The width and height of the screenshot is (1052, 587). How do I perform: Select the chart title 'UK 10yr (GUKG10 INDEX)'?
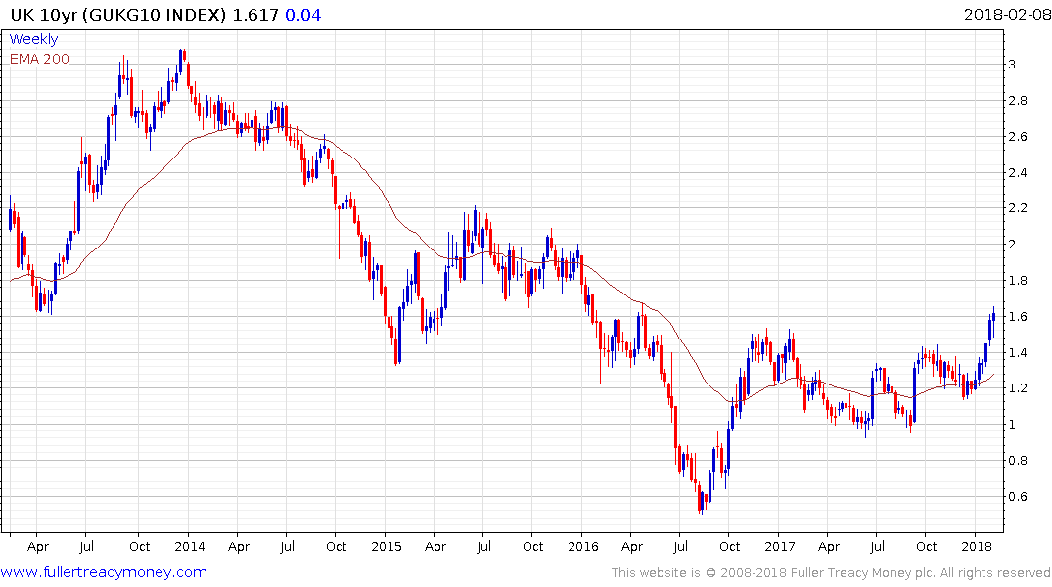click(118, 15)
